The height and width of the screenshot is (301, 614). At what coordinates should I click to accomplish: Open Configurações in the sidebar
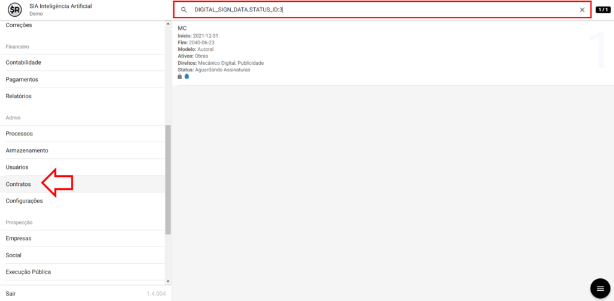point(25,201)
